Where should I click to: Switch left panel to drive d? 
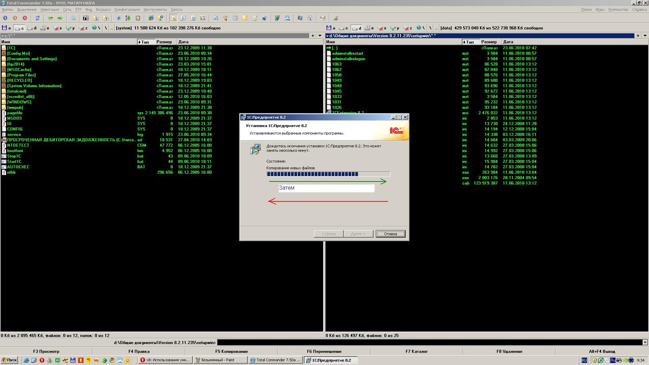tap(32, 28)
